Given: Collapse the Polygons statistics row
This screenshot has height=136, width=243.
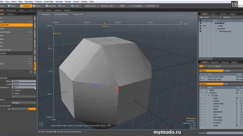Looking at the screenshot, I should tap(207, 93).
